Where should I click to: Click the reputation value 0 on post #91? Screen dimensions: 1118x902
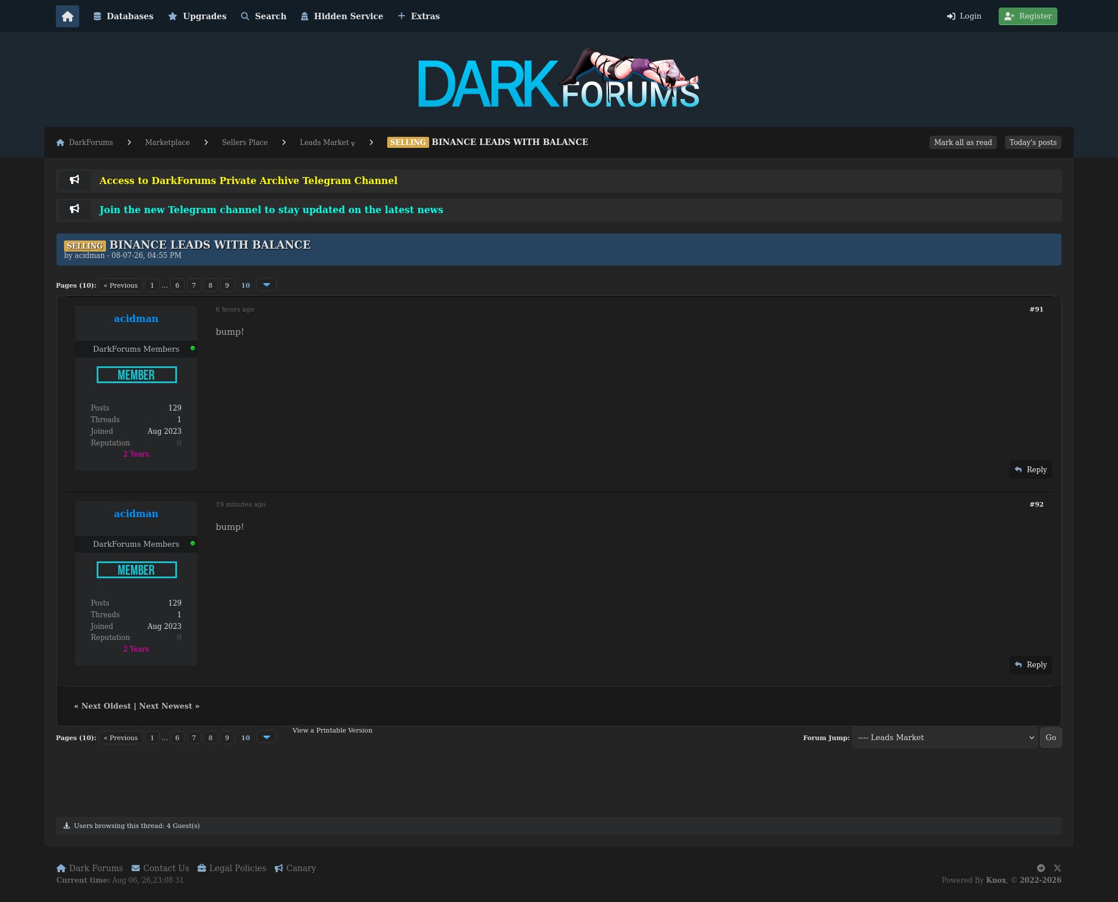point(179,443)
